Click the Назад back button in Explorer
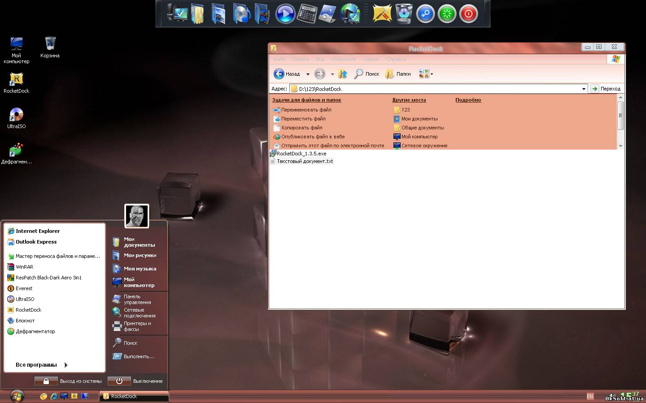646x403 pixels. [x=287, y=74]
